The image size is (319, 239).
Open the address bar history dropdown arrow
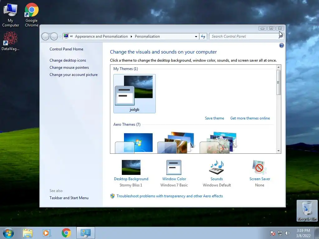[196, 37]
